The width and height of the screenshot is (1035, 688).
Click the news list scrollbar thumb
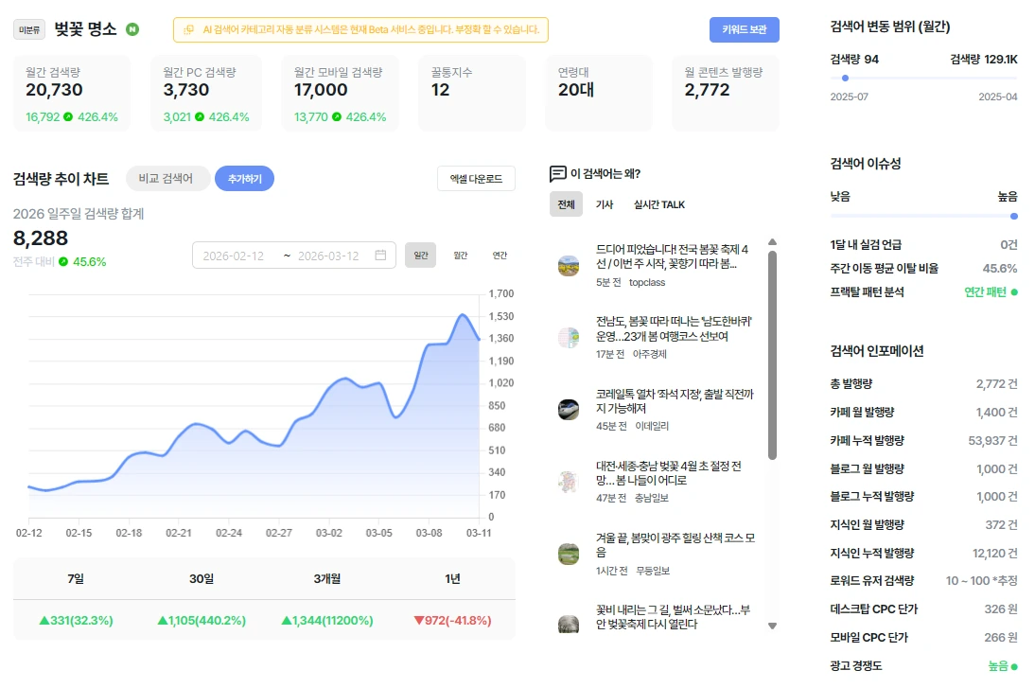772,355
